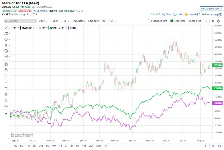Zoom in with the magnifier plus
The width and height of the screenshot is (224, 150).
(6, 95)
